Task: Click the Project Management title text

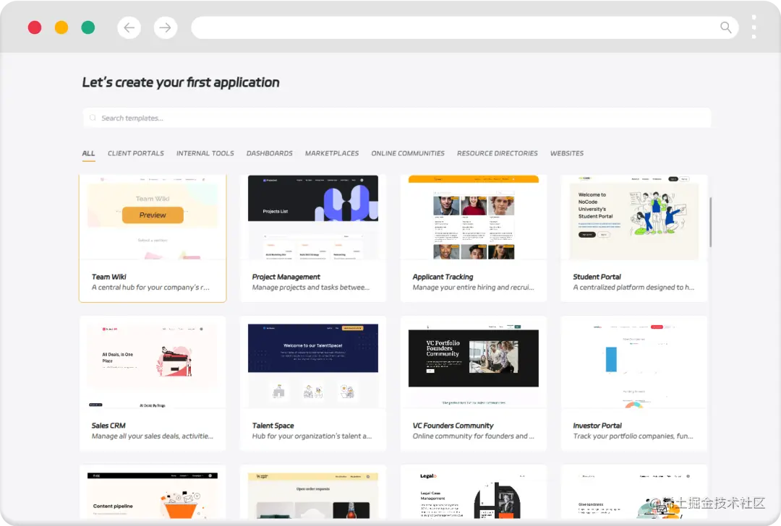Action: coord(286,277)
